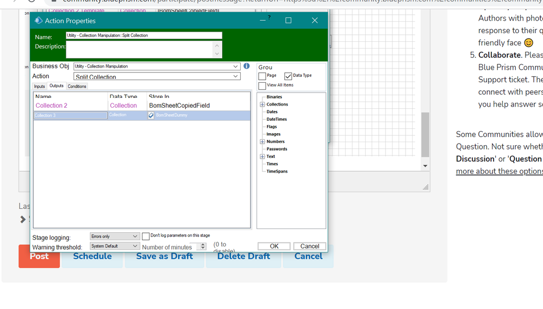This screenshot has height=309, width=543.
Task: Click the resize grip of the editor
Action: point(425,187)
